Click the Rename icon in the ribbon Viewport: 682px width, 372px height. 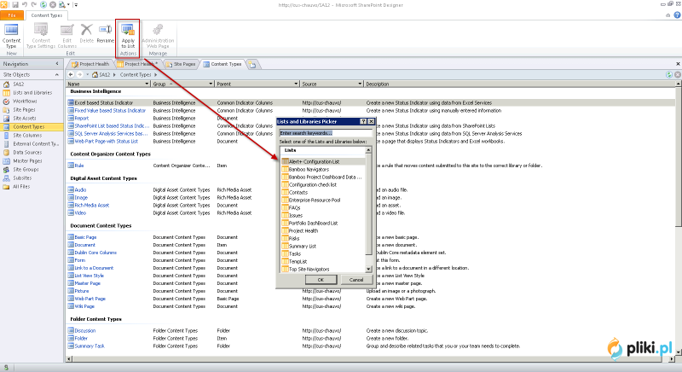(x=105, y=33)
